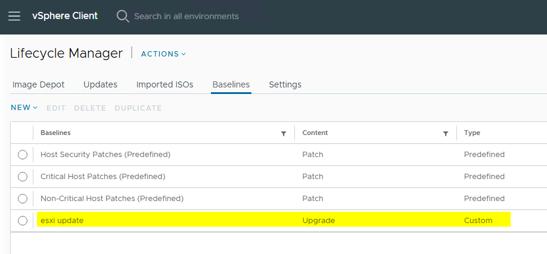Click the EDIT baseline button

(x=56, y=108)
